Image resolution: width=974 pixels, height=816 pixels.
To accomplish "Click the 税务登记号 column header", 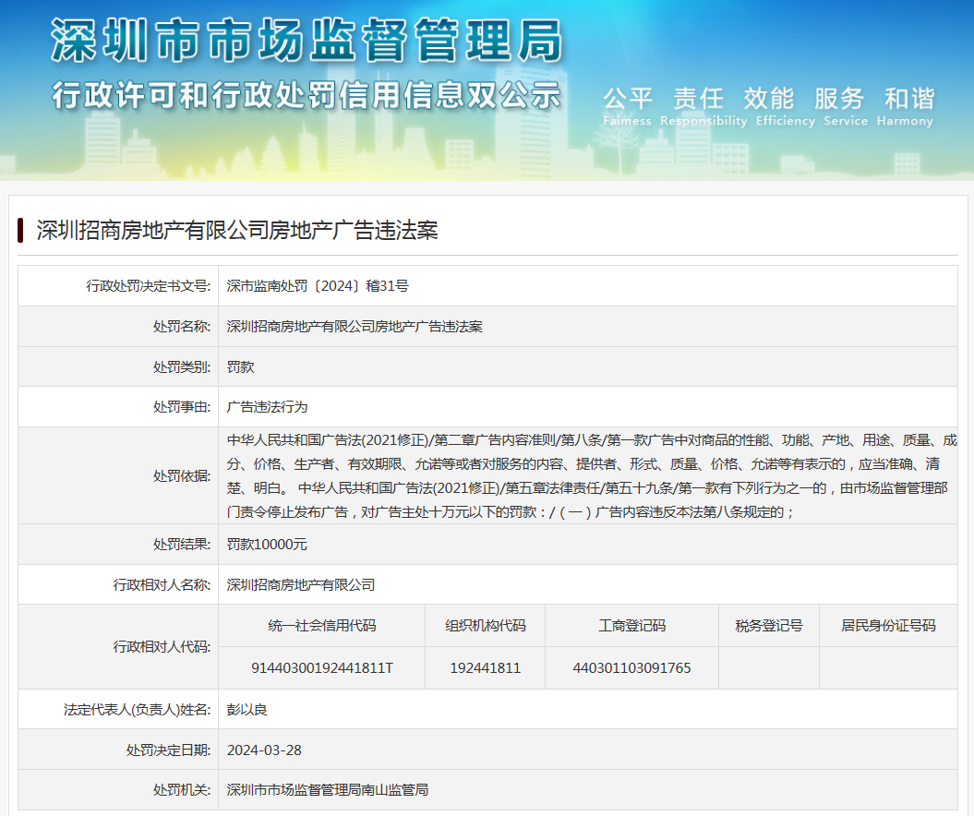I will click(x=769, y=625).
